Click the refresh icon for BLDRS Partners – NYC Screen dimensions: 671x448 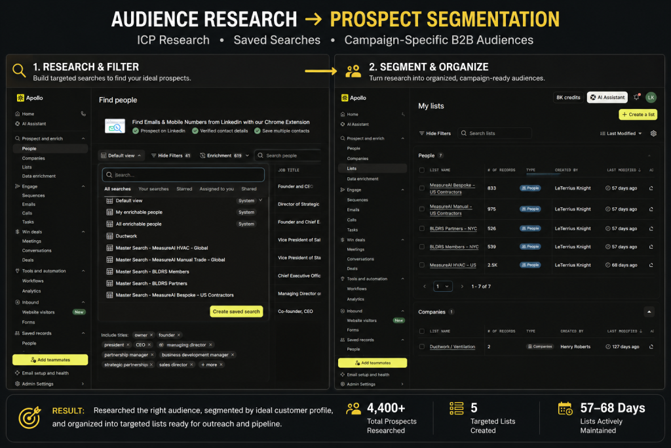(x=651, y=229)
